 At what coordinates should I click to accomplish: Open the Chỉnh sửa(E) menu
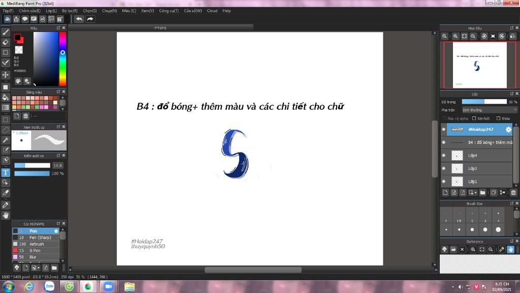point(29,11)
